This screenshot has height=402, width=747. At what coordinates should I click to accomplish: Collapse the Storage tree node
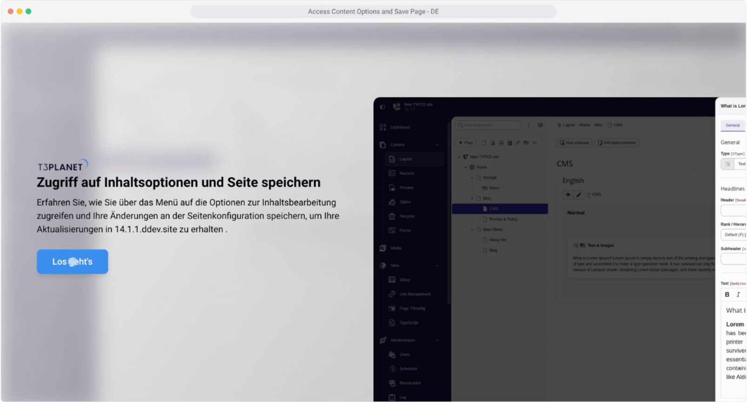click(472, 178)
